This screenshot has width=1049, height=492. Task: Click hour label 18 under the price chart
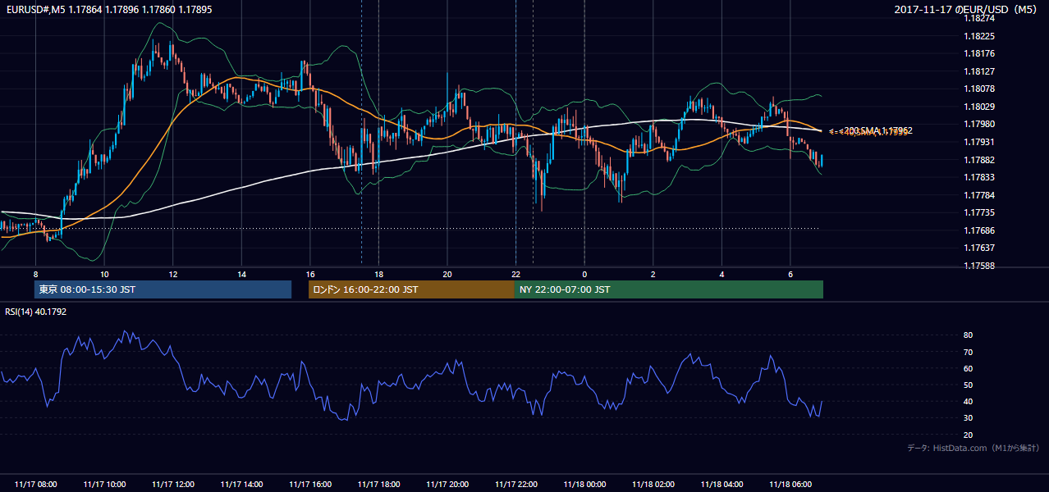click(378, 274)
